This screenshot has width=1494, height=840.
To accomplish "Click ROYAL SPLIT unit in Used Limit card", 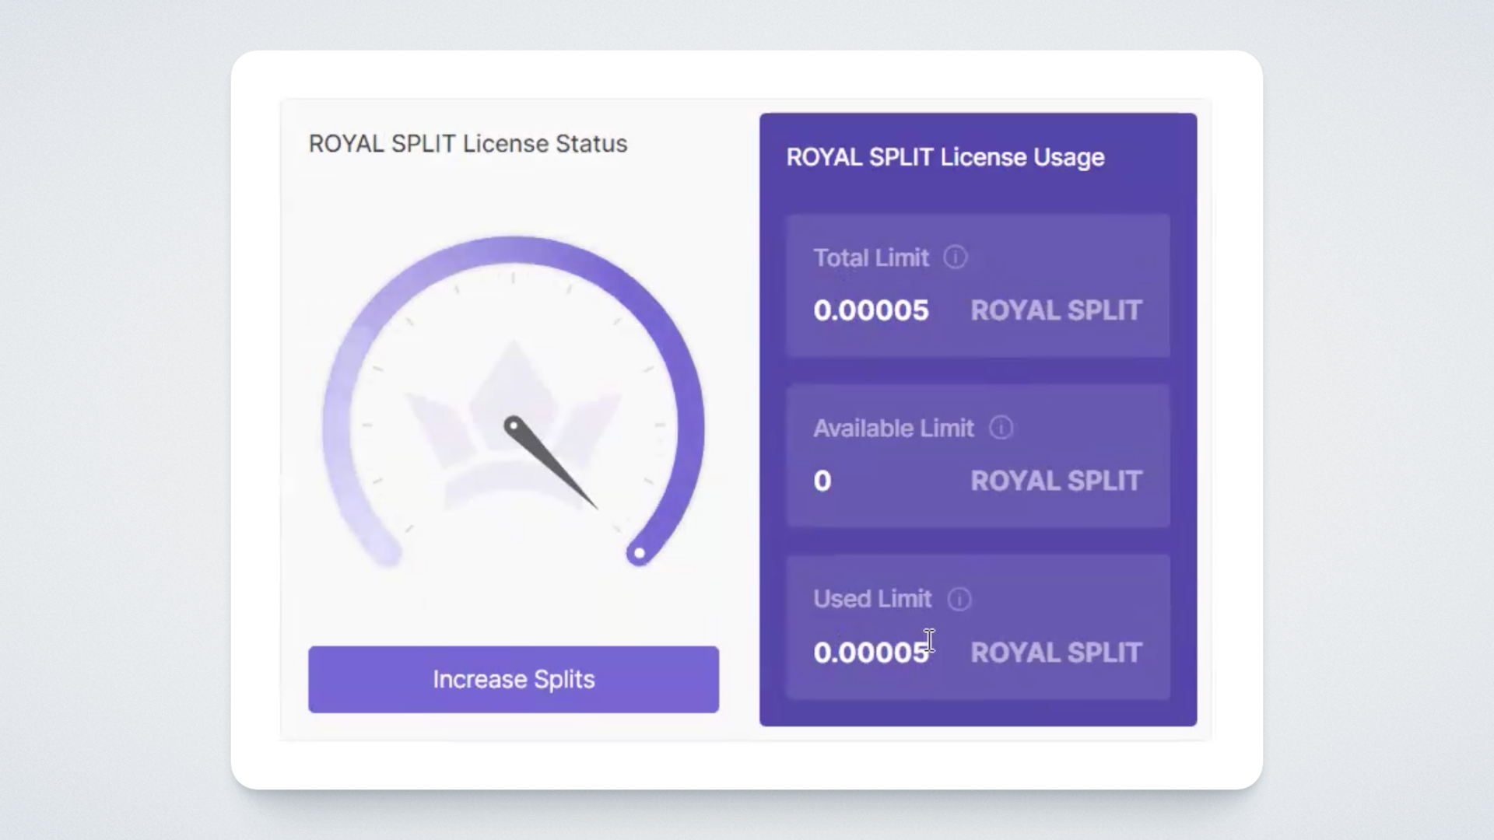I will coord(1056,653).
